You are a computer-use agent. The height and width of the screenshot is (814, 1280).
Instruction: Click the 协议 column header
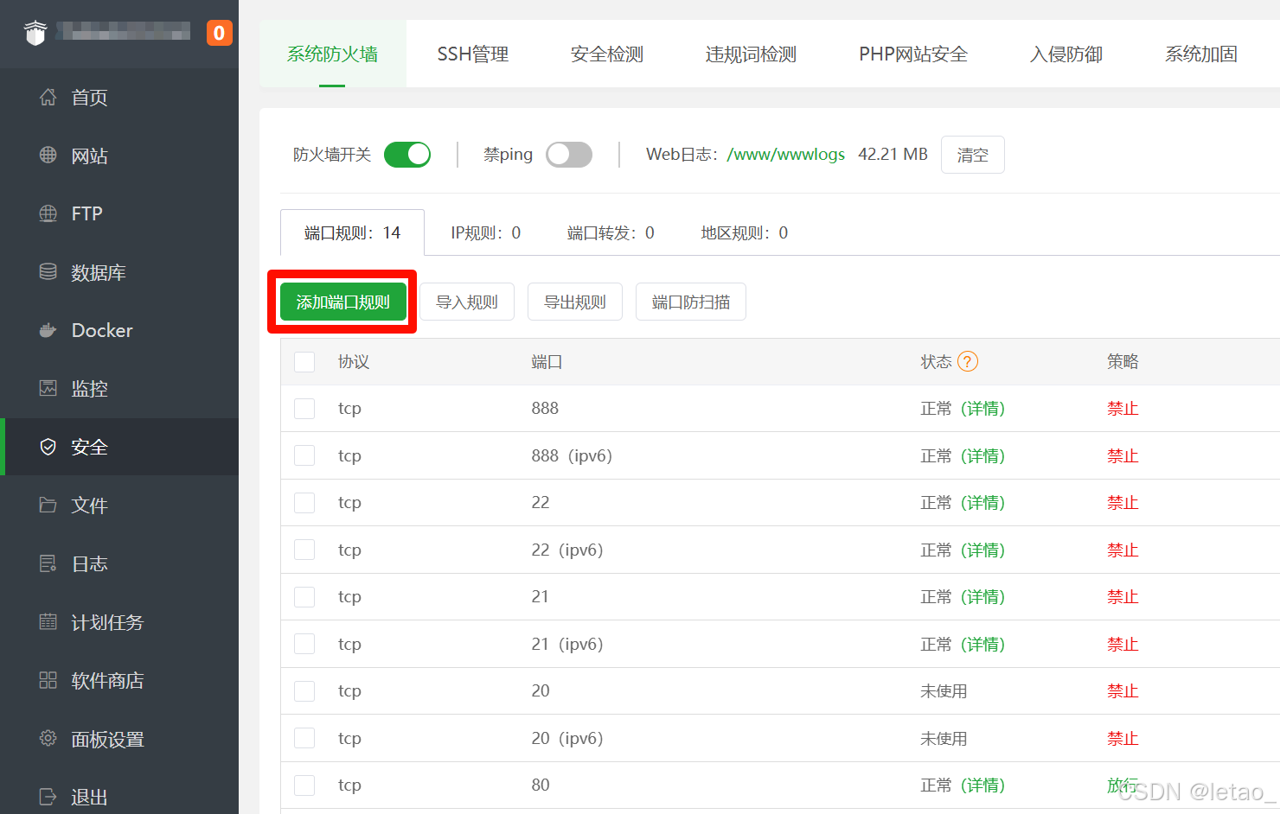coord(354,361)
